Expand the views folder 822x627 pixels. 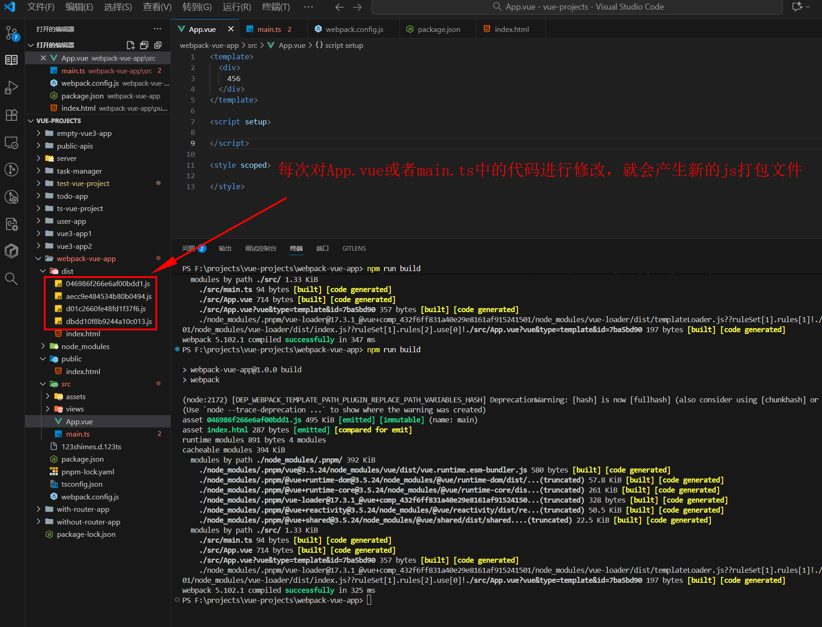pos(47,409)
